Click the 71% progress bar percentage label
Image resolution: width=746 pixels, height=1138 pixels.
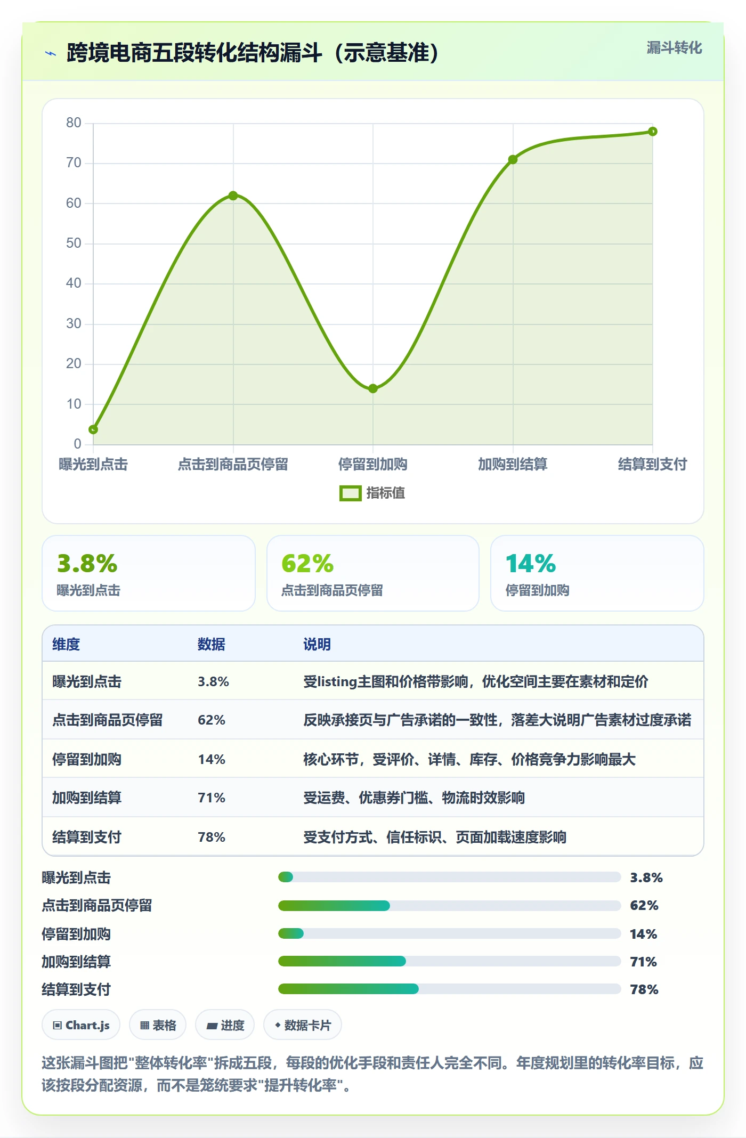643,962
